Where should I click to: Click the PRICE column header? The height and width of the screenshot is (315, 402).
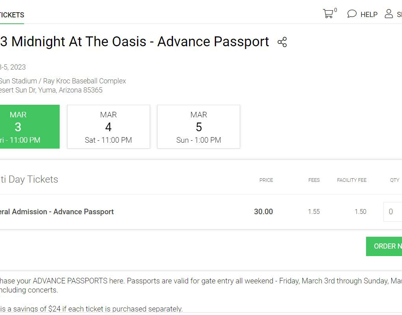point(266,180)
